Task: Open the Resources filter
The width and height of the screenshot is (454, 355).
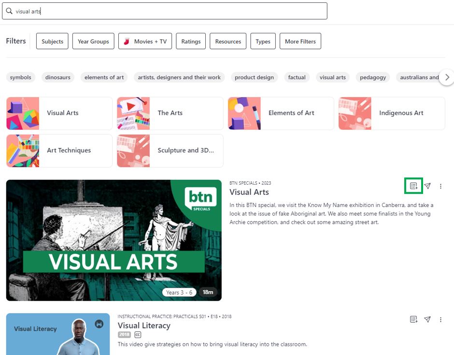Action: [228, 41]
